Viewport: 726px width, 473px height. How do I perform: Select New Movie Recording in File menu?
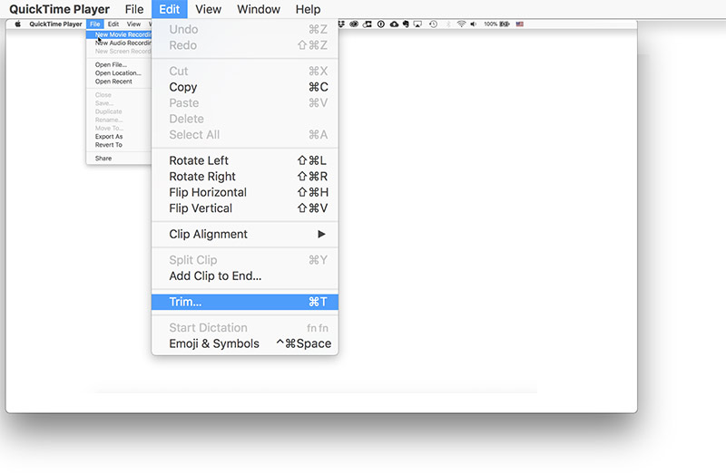(119, 34)
